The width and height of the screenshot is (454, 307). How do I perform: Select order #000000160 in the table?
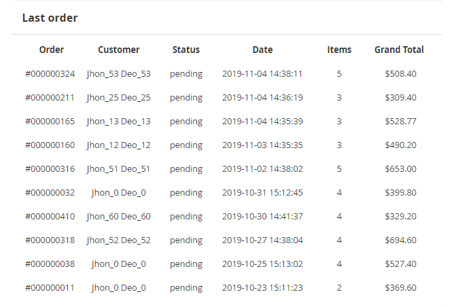50,145
